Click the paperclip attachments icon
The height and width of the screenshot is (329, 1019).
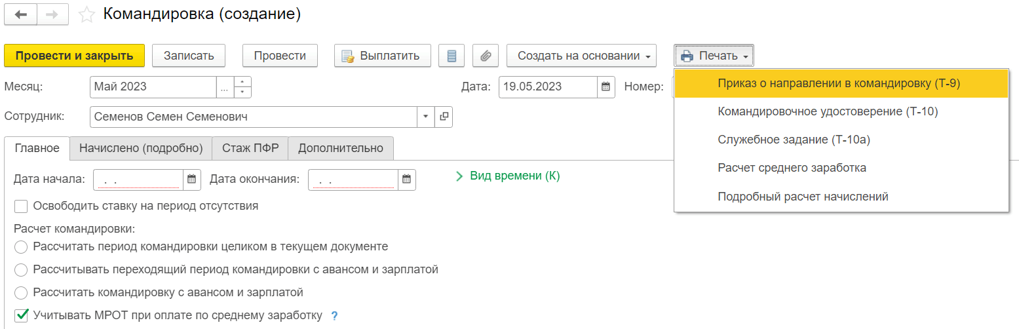[x=486, y=56]
